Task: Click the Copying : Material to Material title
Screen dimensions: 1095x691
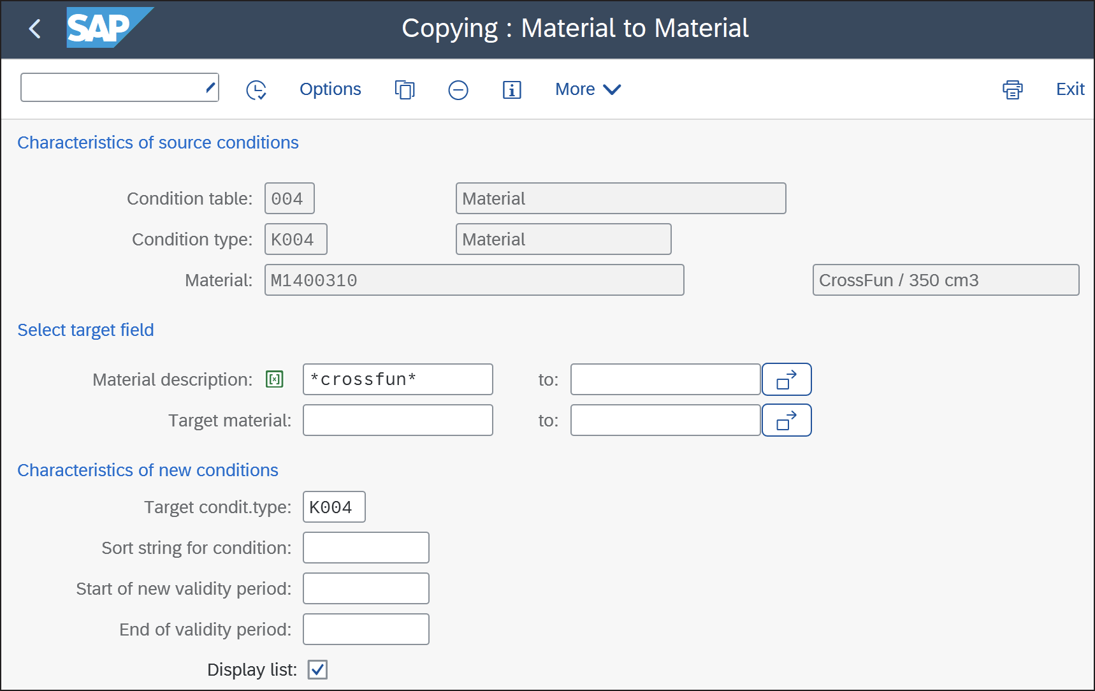Action: click(576, 29)
